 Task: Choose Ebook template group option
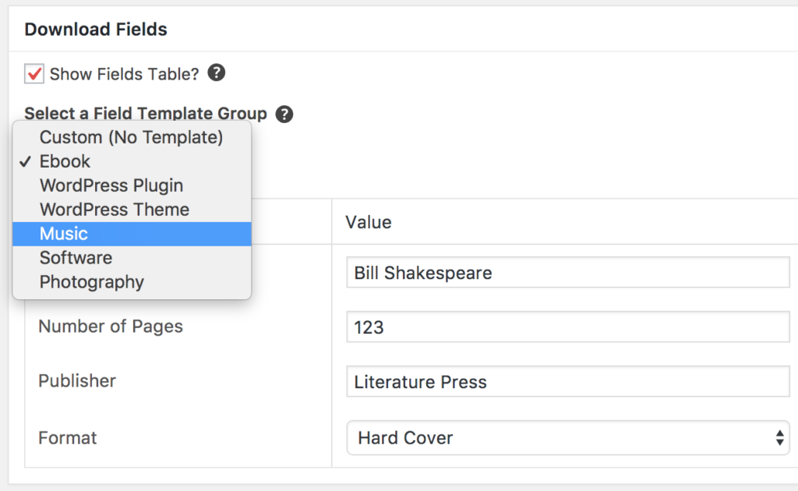pos(65,161)
